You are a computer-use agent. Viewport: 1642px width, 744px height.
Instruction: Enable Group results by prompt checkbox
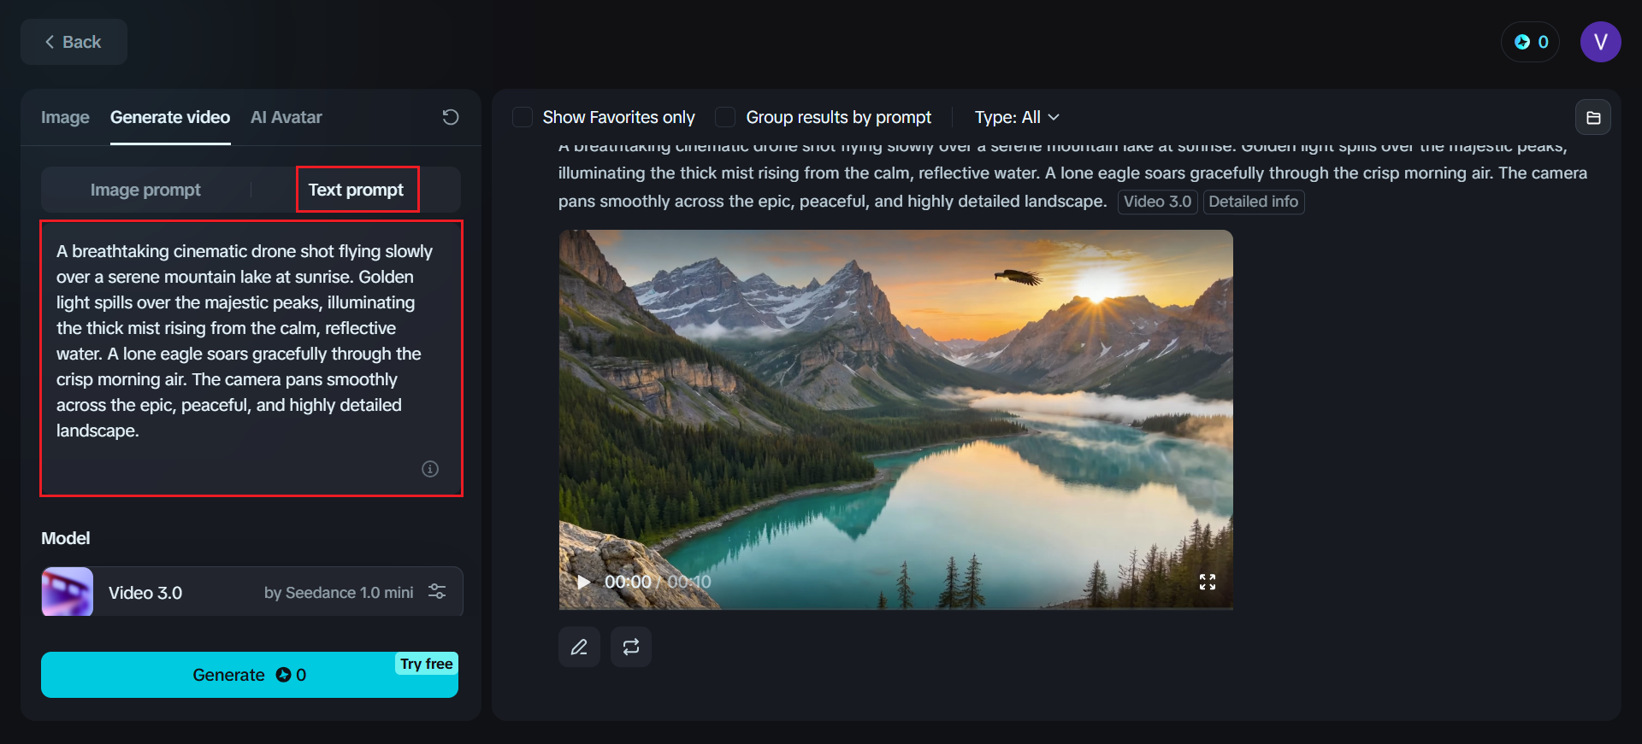(x=725, y=117)
